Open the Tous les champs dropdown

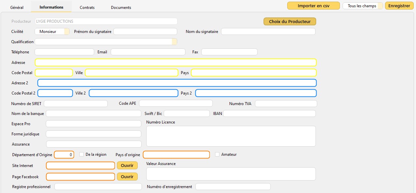click(363, 6)
